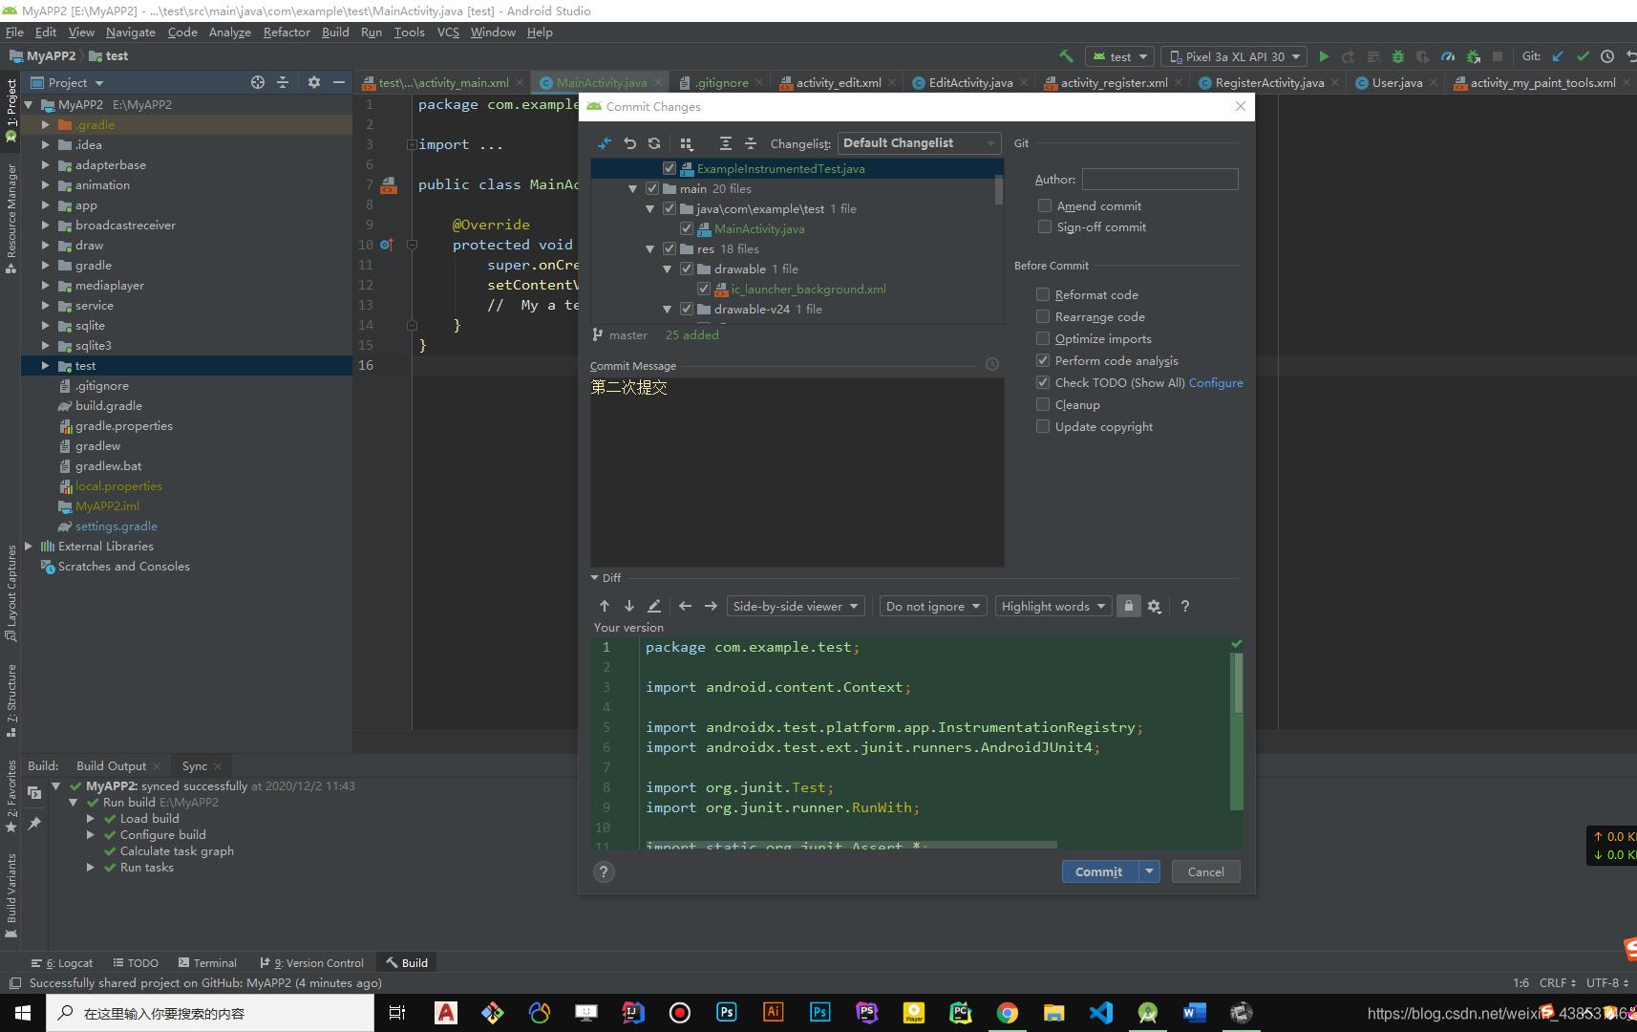Click the Make Project hammer icon
The image size is (1637, 1032).
(x=1067, y=56)
